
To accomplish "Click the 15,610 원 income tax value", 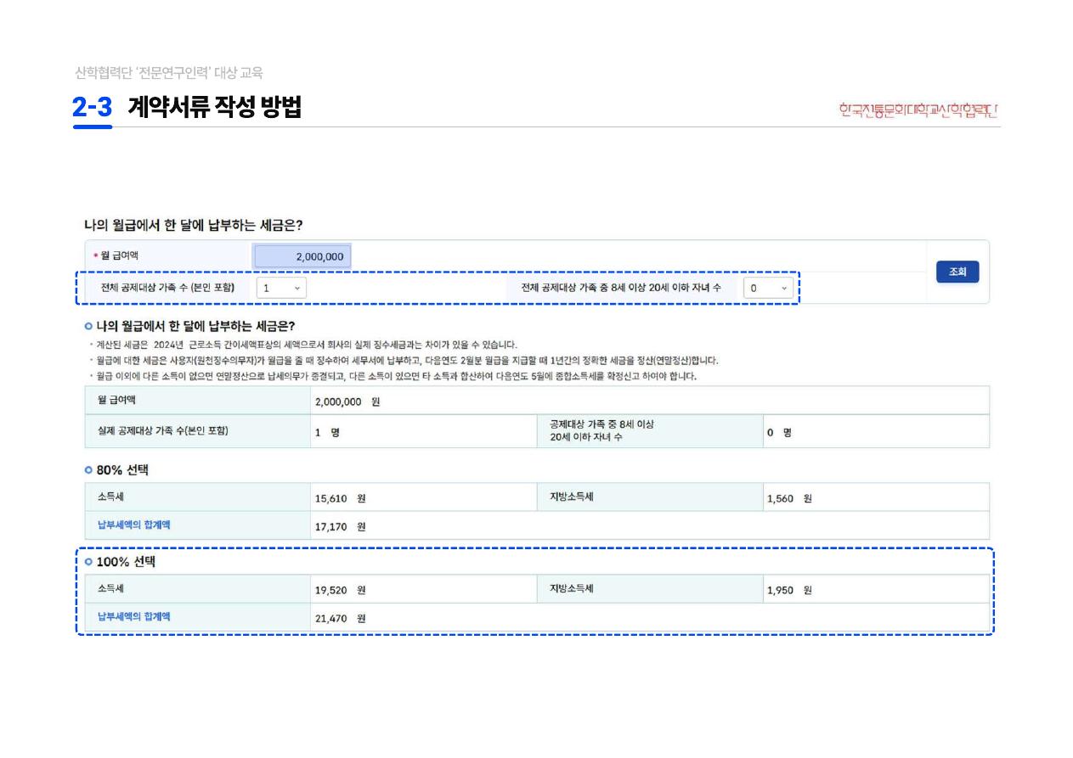I will 341,498.
